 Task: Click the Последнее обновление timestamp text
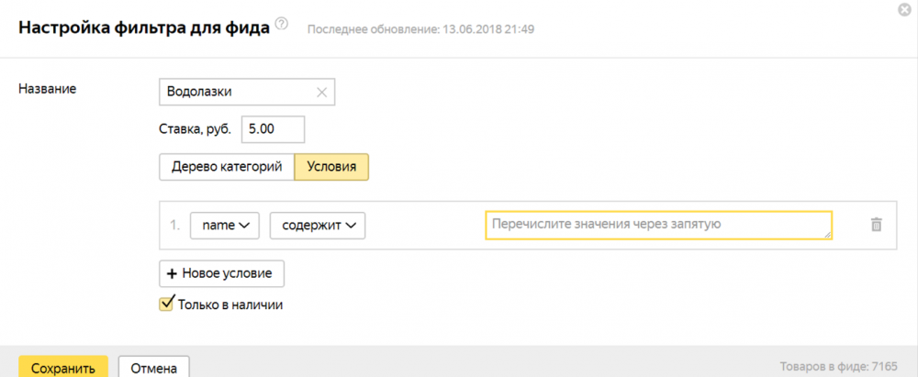pyautogui.click(x=420, y=28)
